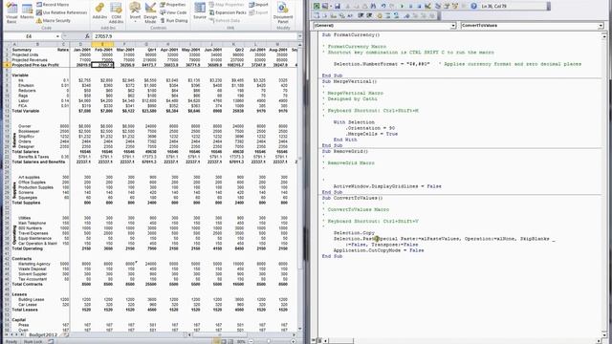This screenshot has width=612, height=344.
Task: Open the (General) object dropdown
Action: coord(453,26)
